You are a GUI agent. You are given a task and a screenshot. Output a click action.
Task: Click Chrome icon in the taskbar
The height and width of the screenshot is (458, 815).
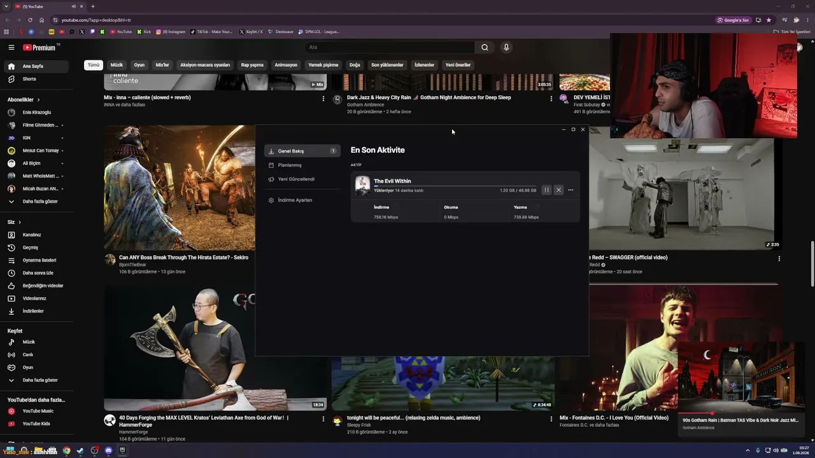(66, 450)
